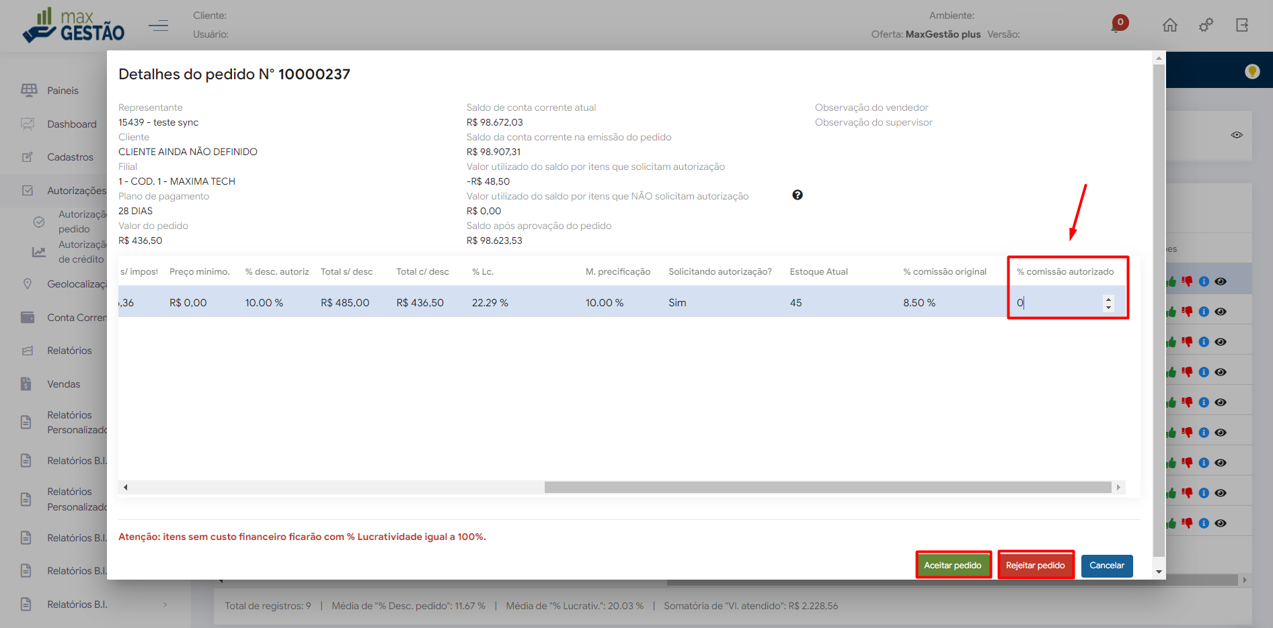Toggle the hamburger sidebar menu
Viewport: 1273px width, 628px height.
coord(159,26)
